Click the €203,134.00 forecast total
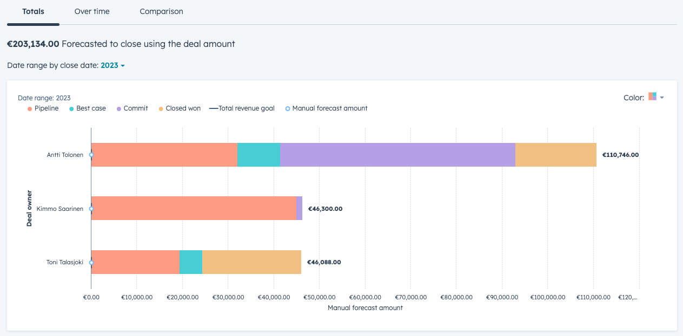Viewport: 683px width, 336px height. tap(33, 44)
